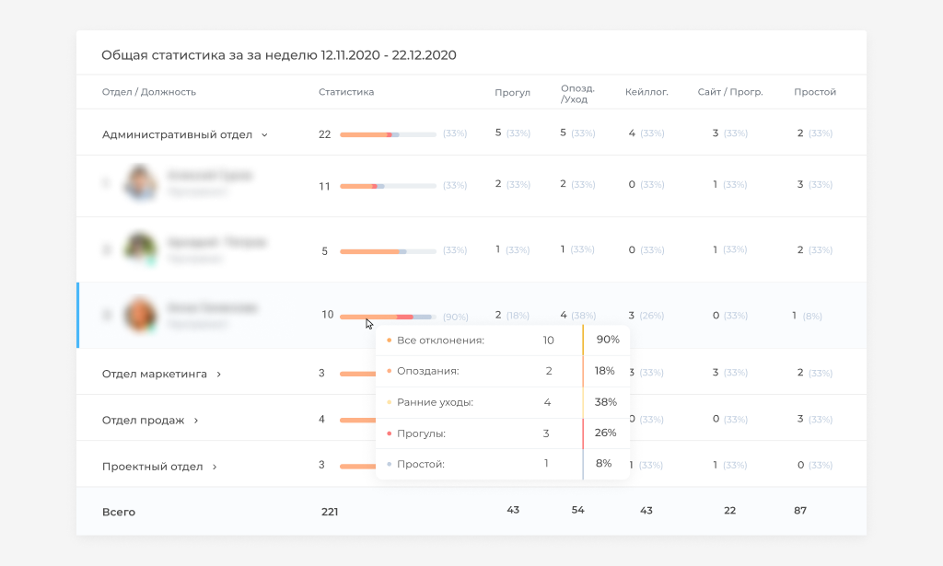This screenshot has width=943, height=566.
Task: Click the orange dot beside Все отклонения
Action: [x=390, y=341]
